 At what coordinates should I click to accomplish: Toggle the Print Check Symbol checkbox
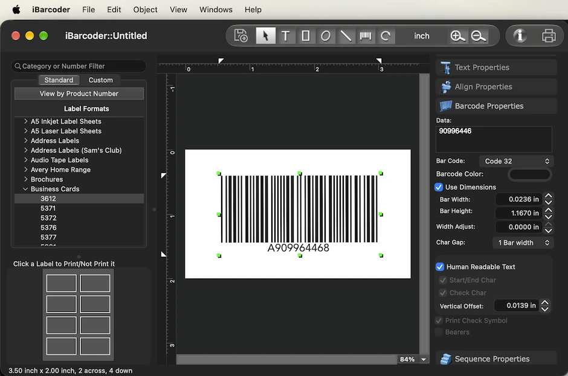pyautogui.click(x=439, y=320)
